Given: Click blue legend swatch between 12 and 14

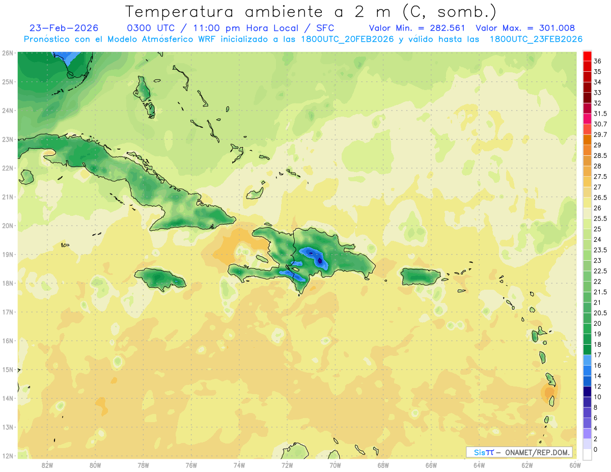Looking at the screenshot, I should [587, 381].
